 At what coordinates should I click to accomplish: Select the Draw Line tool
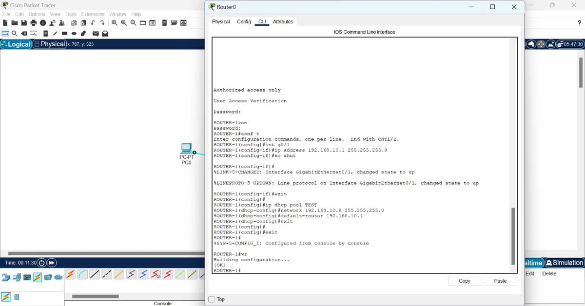click(x=55, y=34)
